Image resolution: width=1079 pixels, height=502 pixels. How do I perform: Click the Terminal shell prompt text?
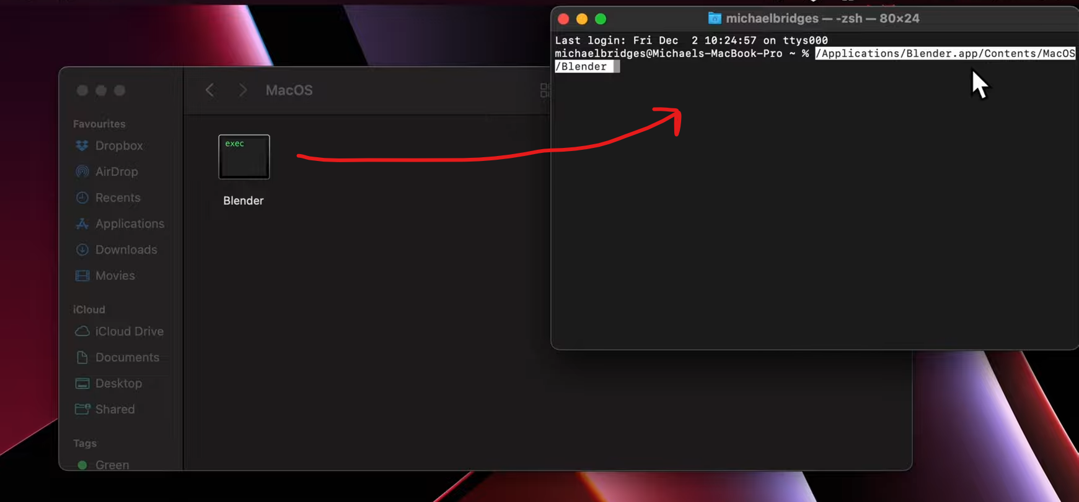coord(682,54)
